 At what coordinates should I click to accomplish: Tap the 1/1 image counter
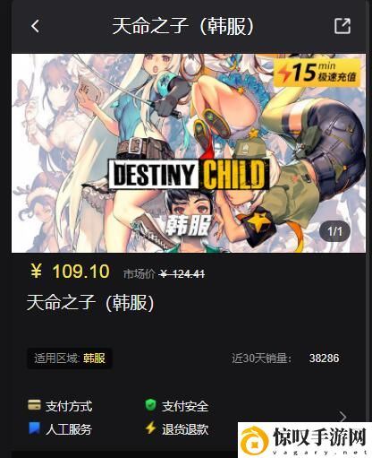click(334, 231)
